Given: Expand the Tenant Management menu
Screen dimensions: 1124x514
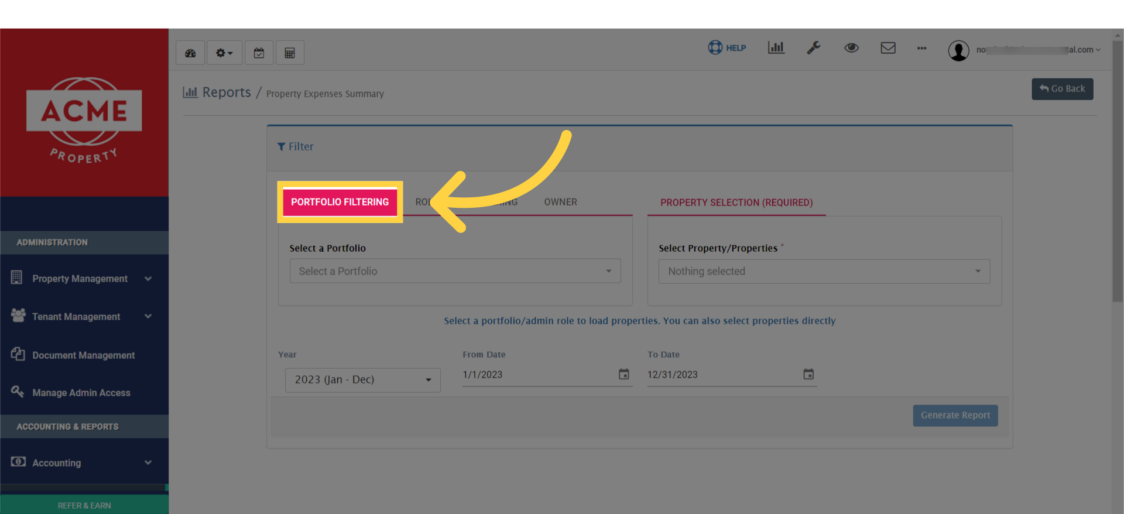Looking at the screenshot, I should 84,317.
